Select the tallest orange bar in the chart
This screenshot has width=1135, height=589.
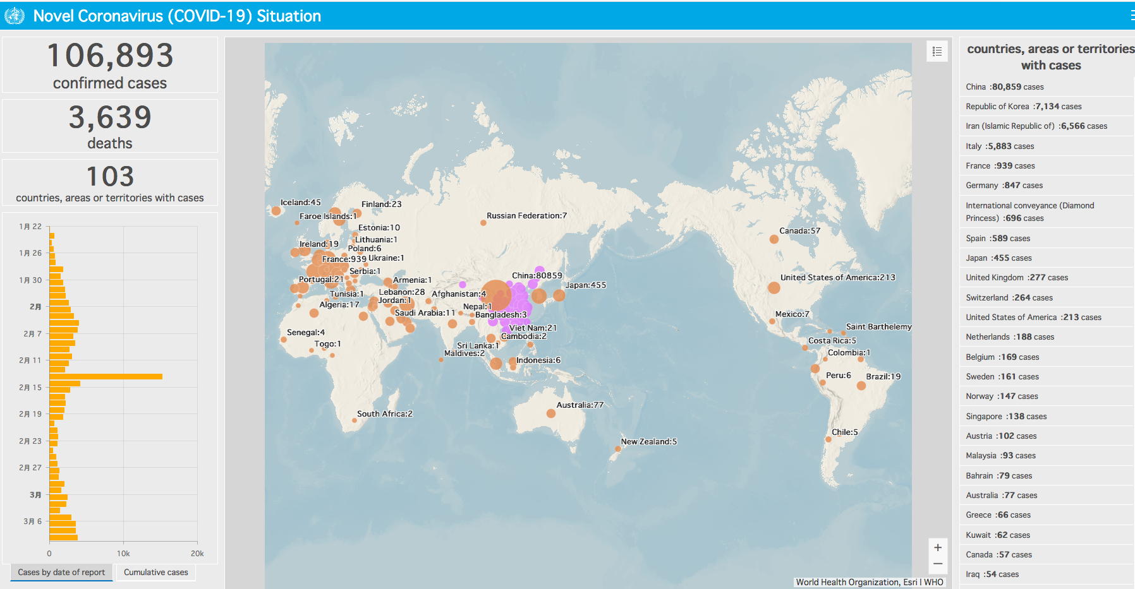106,377
